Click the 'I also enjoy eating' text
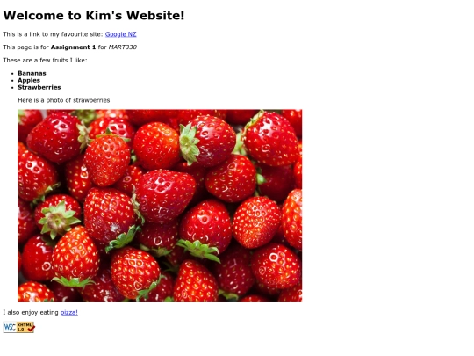 tap(31, 312)
